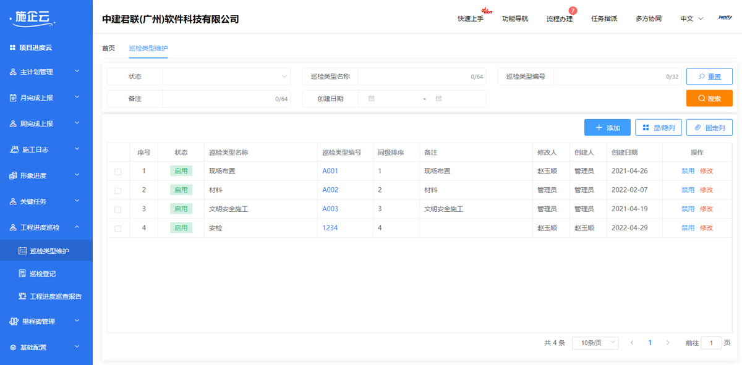This screenshot has width=742, height=365.
Task: Select the 巡检类型维护 tab
Action: 148,48
